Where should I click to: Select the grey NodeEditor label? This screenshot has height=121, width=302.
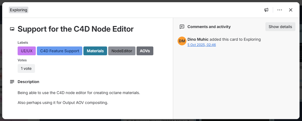click(122, 51)
